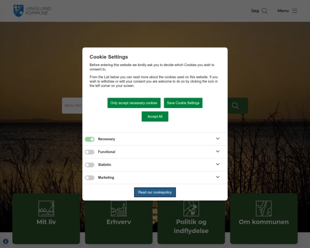
Task: Choose Only accept necessary cookies
Action: [134, 103]
